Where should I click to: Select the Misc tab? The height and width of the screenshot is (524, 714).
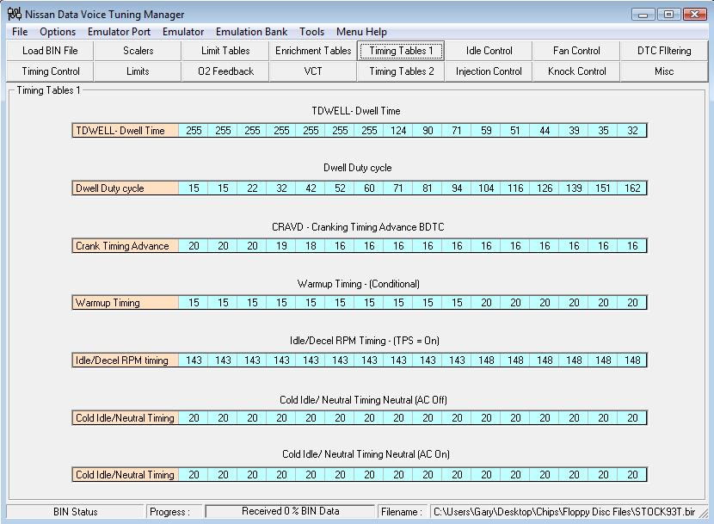(x=663, y=71)
